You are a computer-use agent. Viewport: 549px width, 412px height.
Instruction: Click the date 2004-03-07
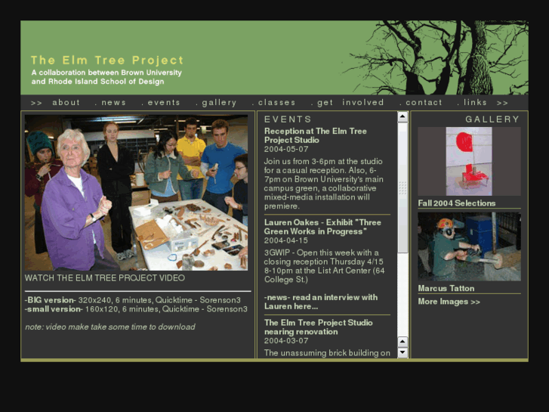click(x=286, y=341)
